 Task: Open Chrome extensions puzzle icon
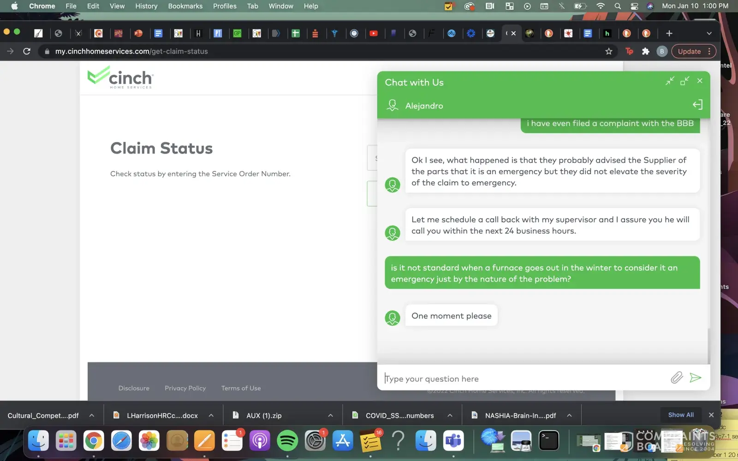(646, 51)
